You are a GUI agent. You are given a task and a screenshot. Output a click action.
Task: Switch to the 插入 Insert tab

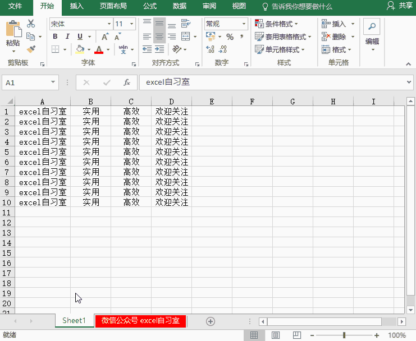pos(77,6)
